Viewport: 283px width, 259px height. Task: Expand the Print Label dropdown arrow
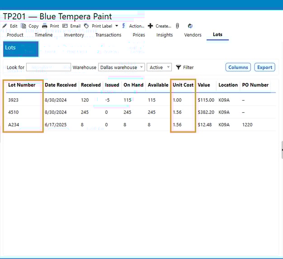point(117,26)
